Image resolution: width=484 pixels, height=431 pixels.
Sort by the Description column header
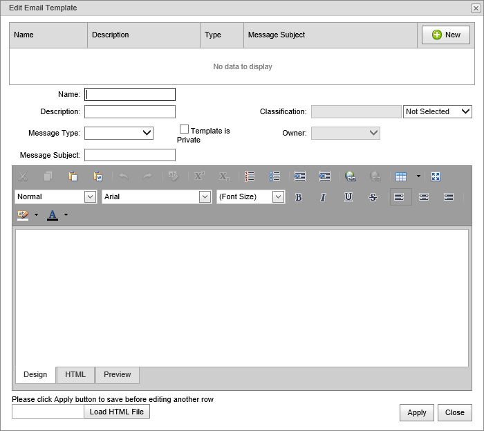pyautogui.click(x=144, y=35)
